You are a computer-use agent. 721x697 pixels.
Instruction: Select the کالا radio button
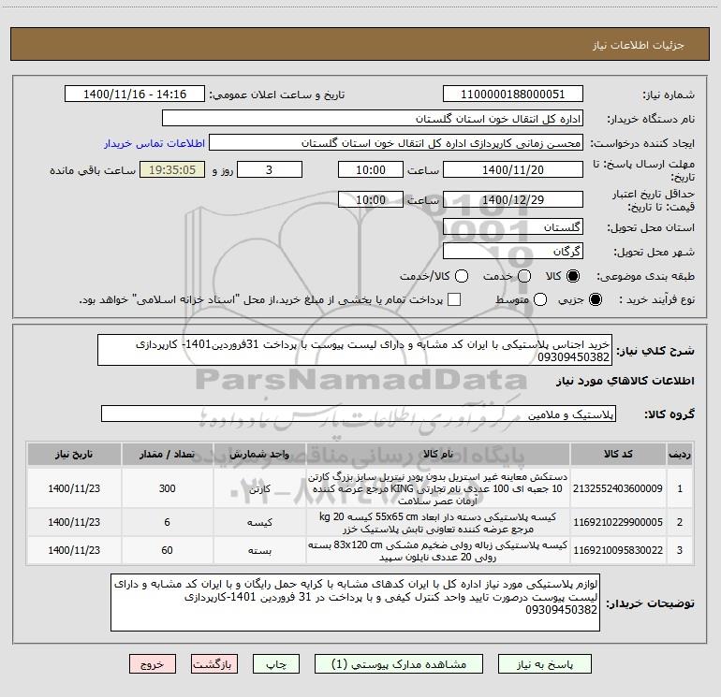pos(573,276)
